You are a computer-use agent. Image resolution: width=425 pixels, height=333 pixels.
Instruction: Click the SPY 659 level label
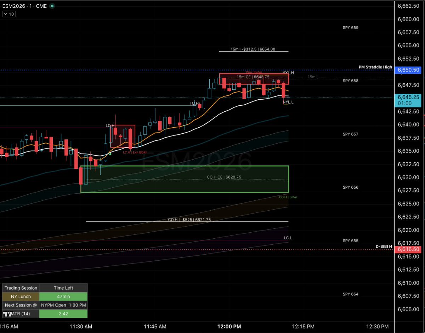pos(351,27)
